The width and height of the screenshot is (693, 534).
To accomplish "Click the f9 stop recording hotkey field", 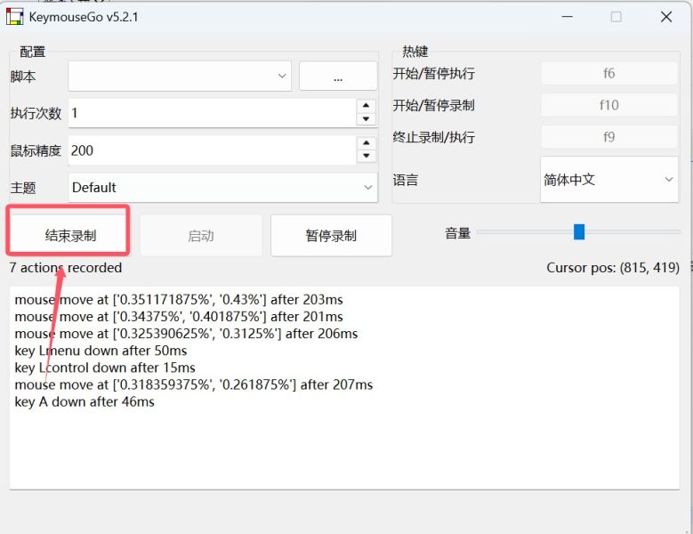I will 609,137.
